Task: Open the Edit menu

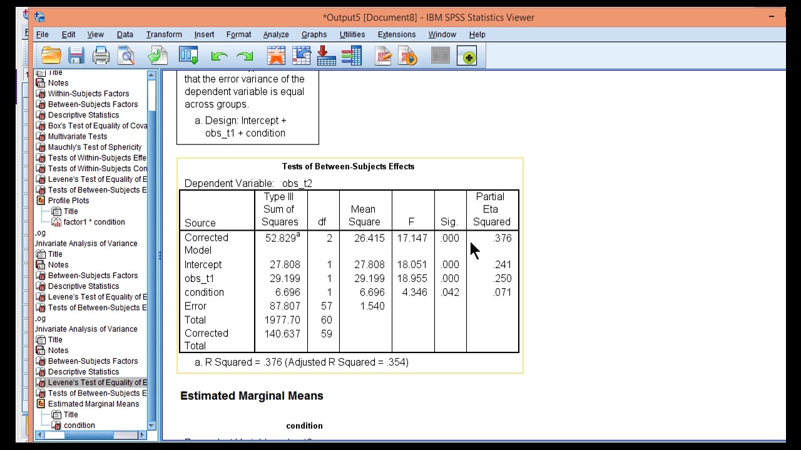Action: pyautogui.click(x=68, y=34)
